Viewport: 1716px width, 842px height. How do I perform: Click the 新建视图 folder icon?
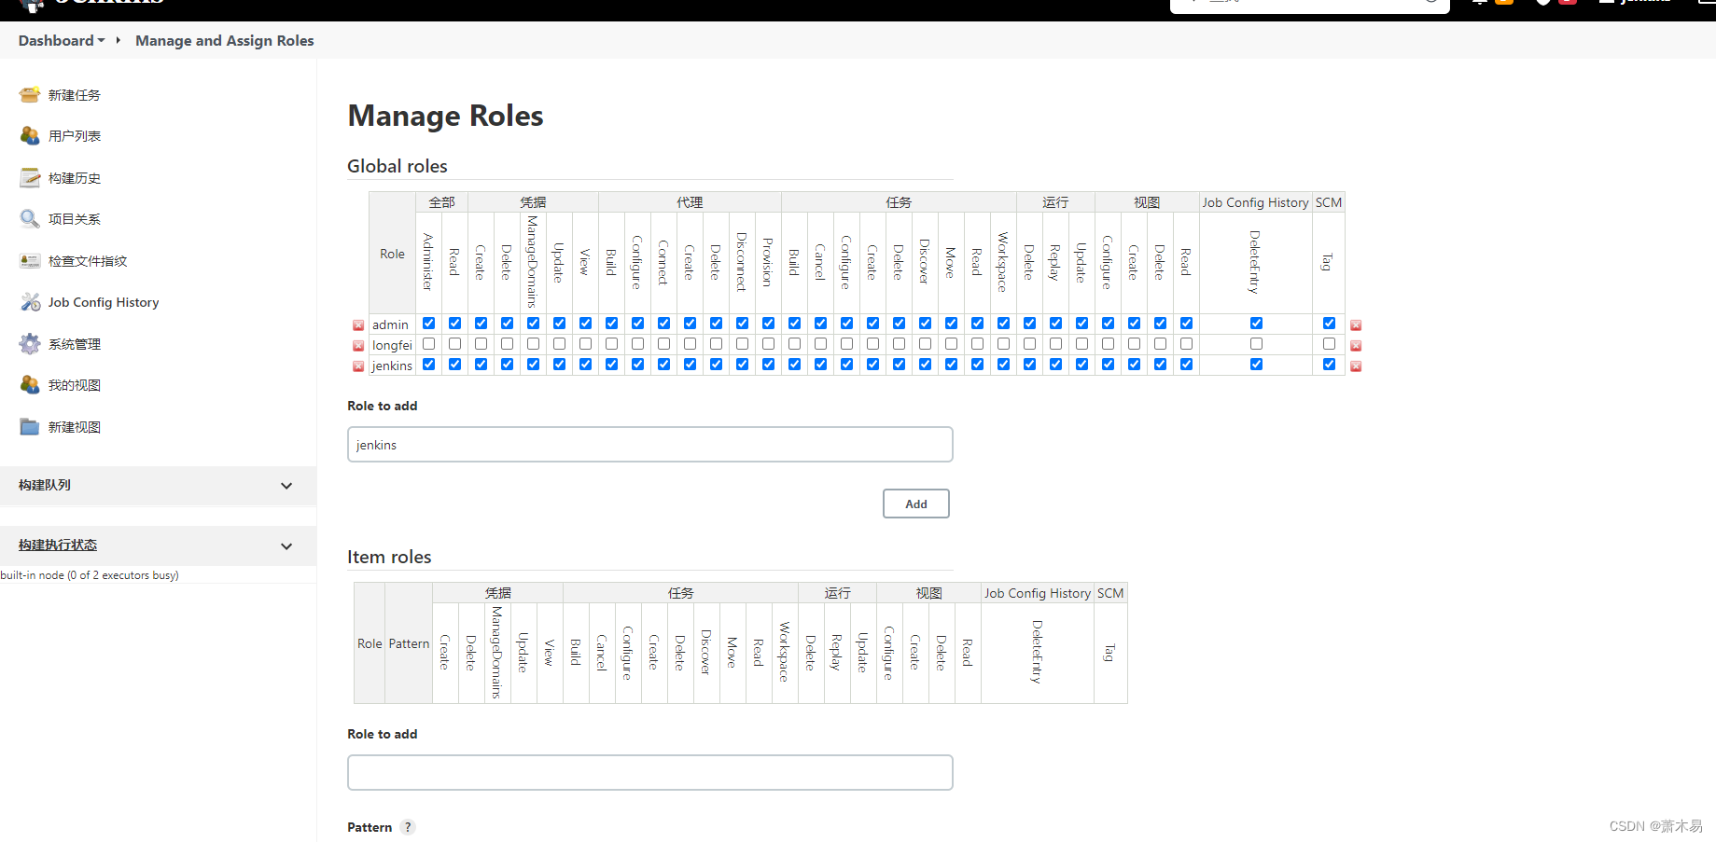coord(30,426)
